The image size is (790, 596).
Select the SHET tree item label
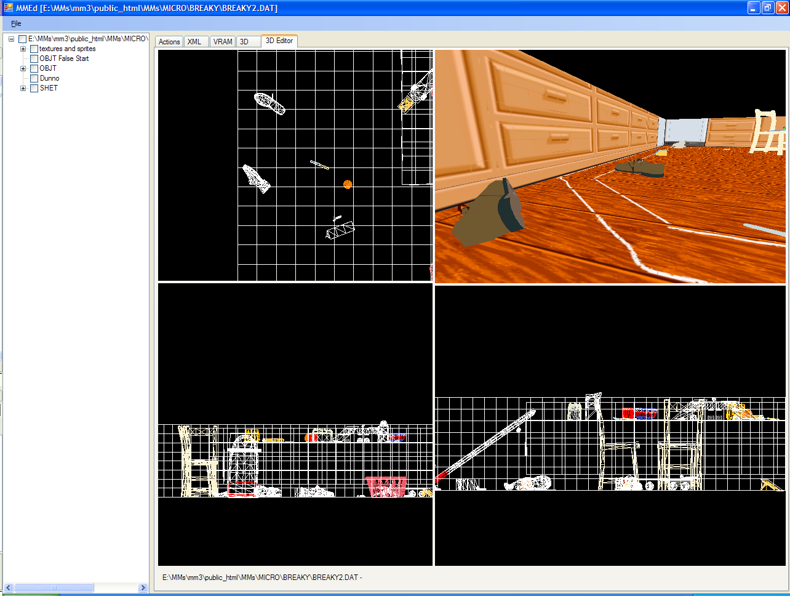[x=49, y=88]
